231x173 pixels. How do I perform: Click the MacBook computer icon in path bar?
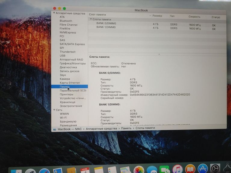55,129
